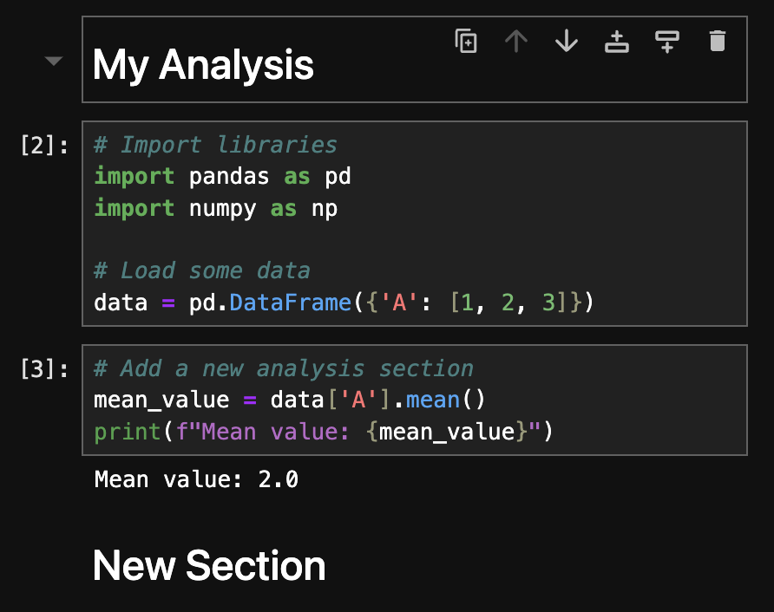774x612 pixels.
Task: Click the Import libraries comment line
Action: (216, 145)
